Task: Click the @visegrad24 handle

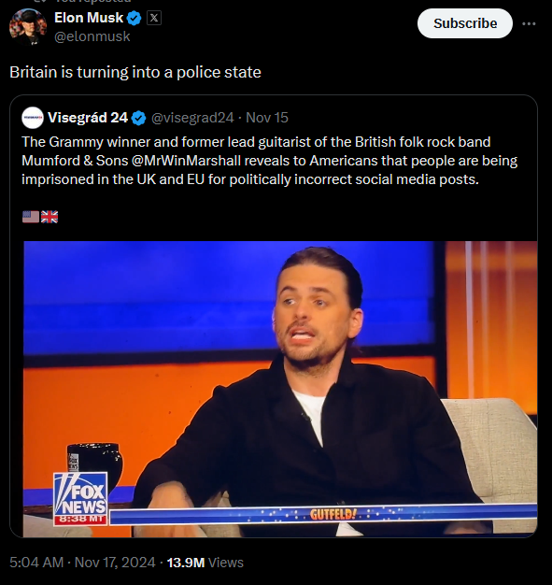Action: click(192, 118)
